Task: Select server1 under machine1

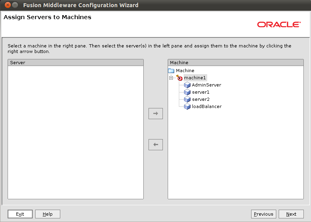Action: click(200, 92)
